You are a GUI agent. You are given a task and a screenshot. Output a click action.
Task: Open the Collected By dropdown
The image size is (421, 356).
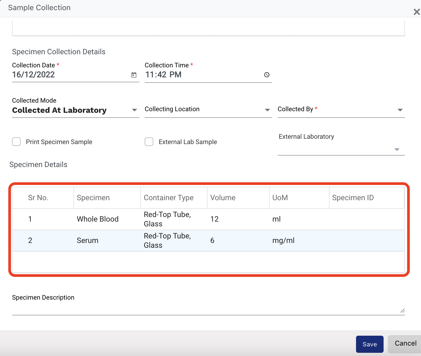tap(400, 110)
